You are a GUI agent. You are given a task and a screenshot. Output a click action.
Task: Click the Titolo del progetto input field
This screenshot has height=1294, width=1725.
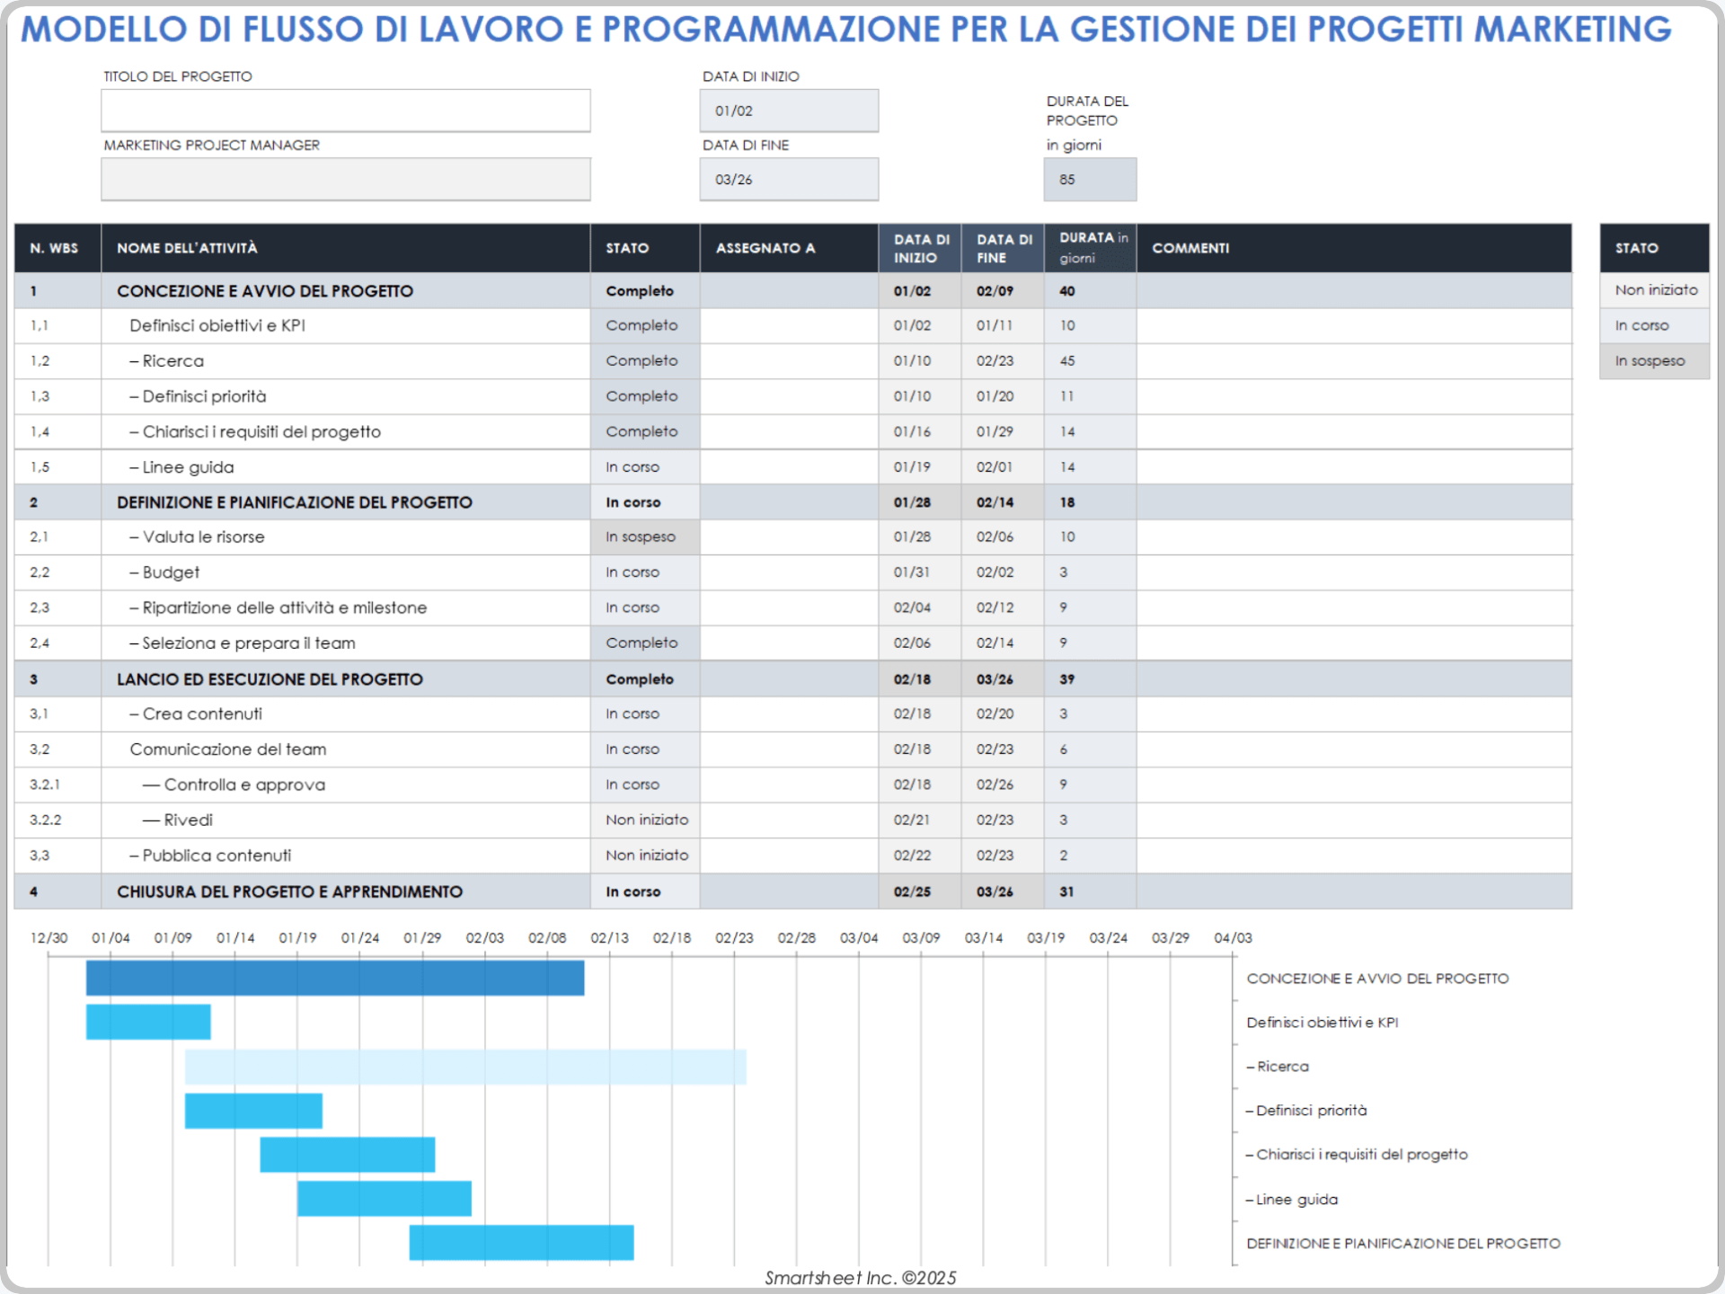[x=346, y=111]
